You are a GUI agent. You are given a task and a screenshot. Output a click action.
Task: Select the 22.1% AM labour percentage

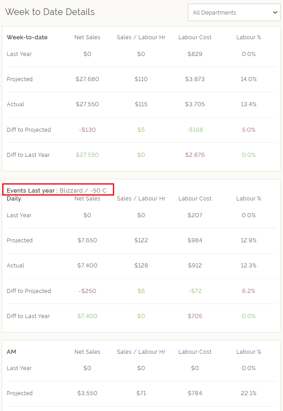[249, 393]
